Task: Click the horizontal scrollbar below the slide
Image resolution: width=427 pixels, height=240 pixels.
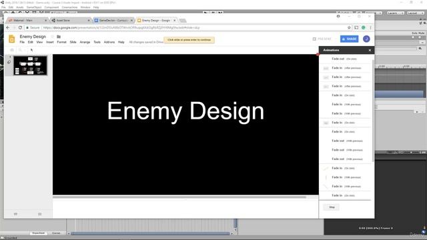Action: click(179, 197)
